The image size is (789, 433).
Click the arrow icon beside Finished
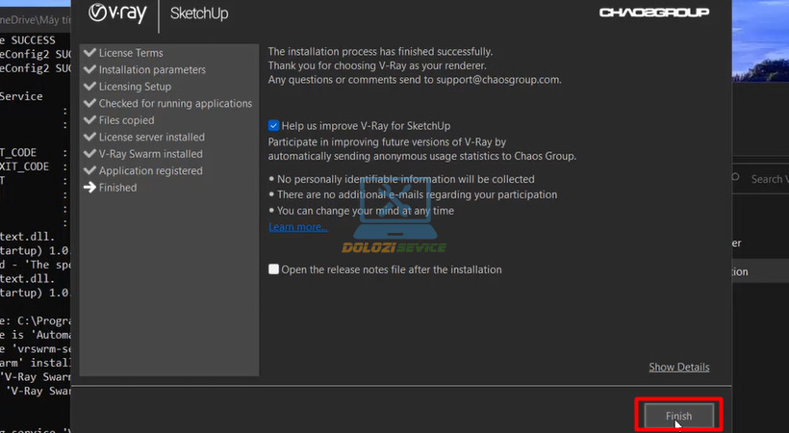click(90, 188)
